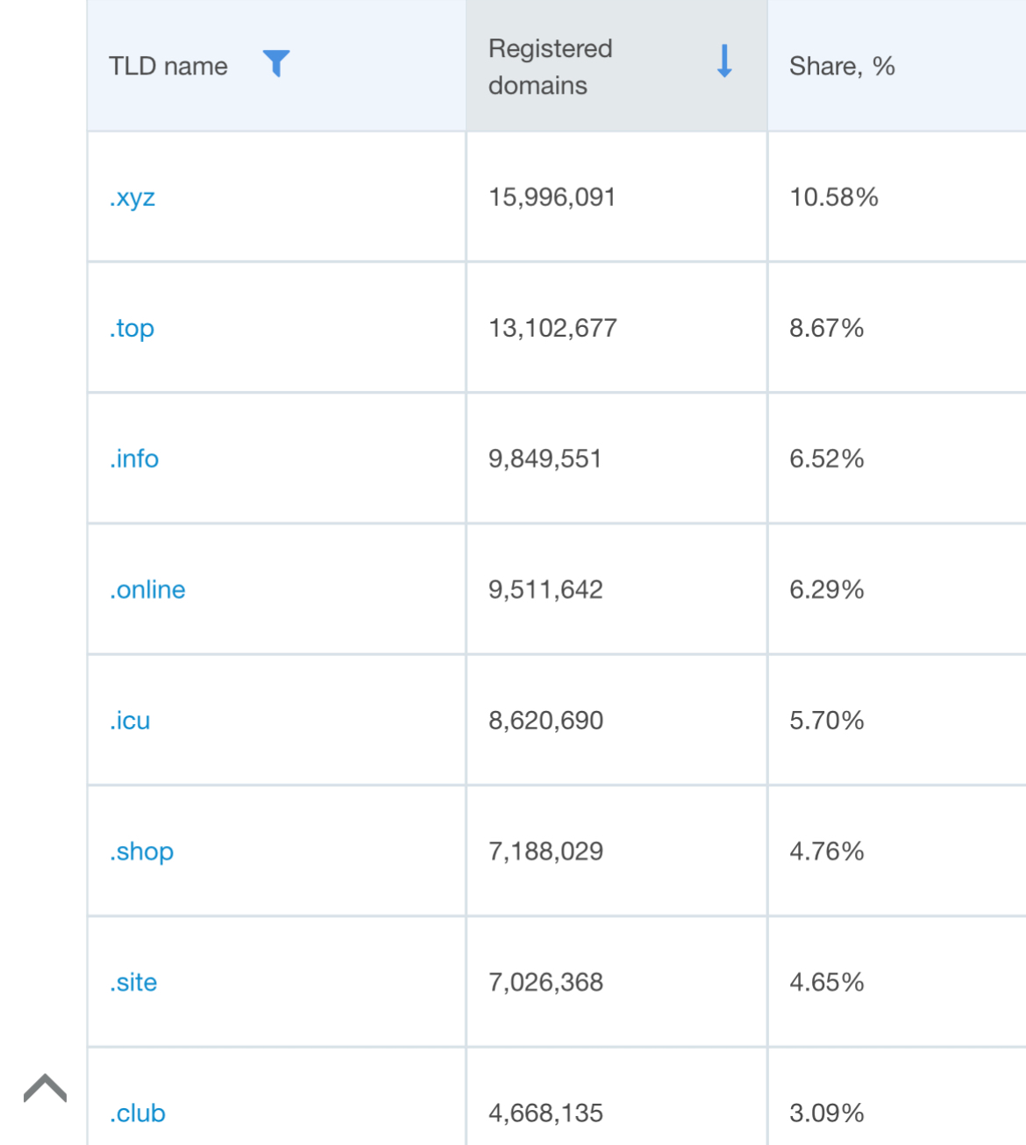Toggle the Registered domains sort arrow

point(724,61)
